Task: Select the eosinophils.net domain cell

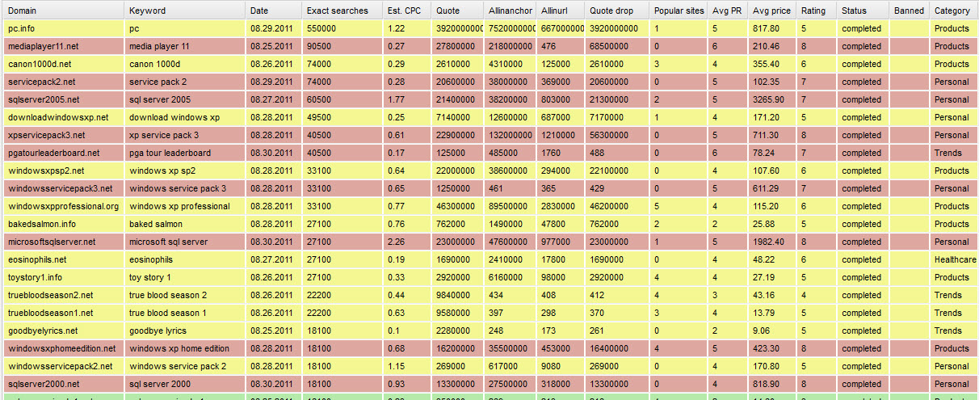Action: tap(63, 259)
